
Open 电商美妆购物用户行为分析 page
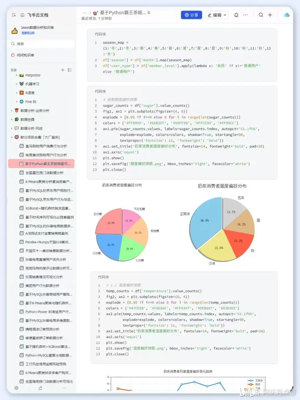pyautogui.click(x=46, y=155)
